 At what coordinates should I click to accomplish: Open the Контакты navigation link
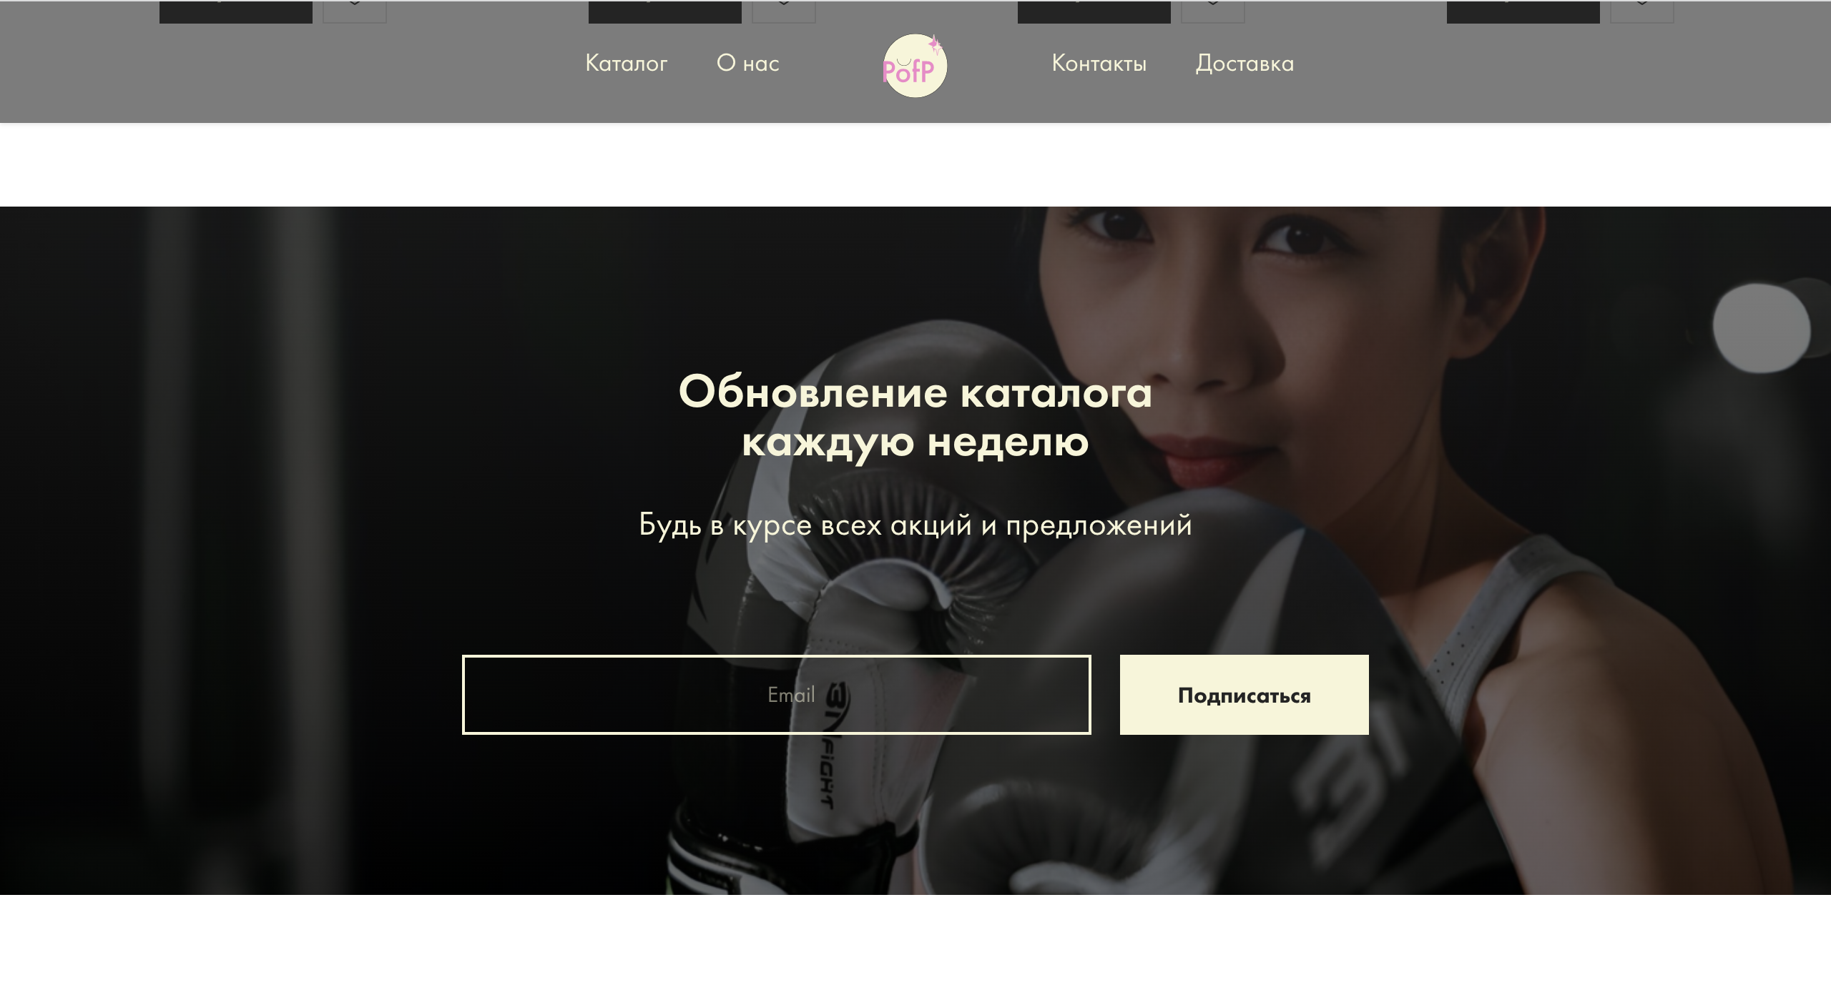pyautogui.click(x=1099, y=64)
